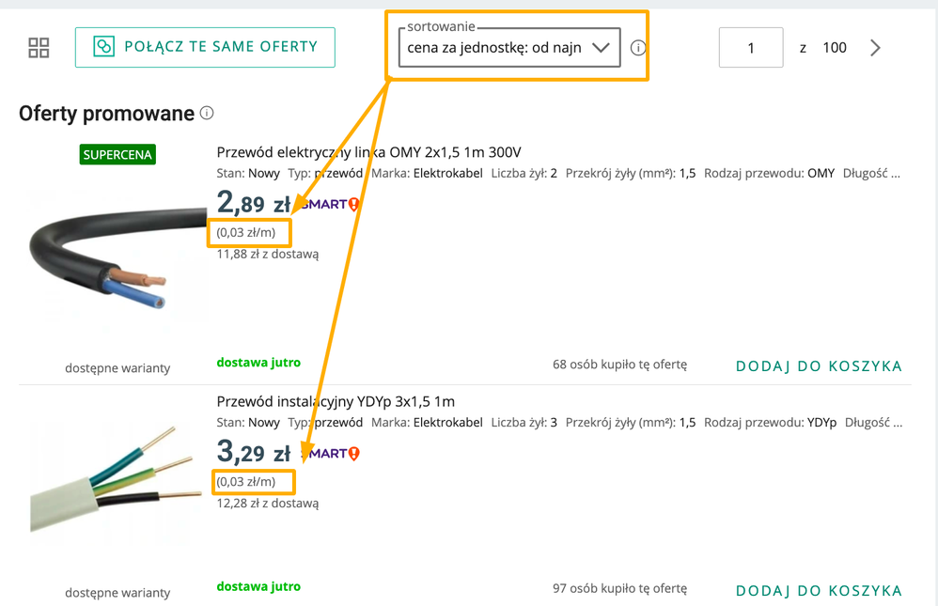Open Przewód elektryczny linka OMY 2x1,5 listing

(368, 152)
